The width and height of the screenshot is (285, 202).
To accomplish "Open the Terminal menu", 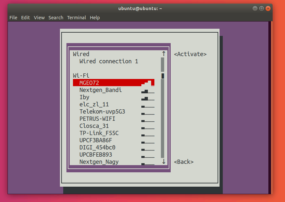I will (77, 18).
